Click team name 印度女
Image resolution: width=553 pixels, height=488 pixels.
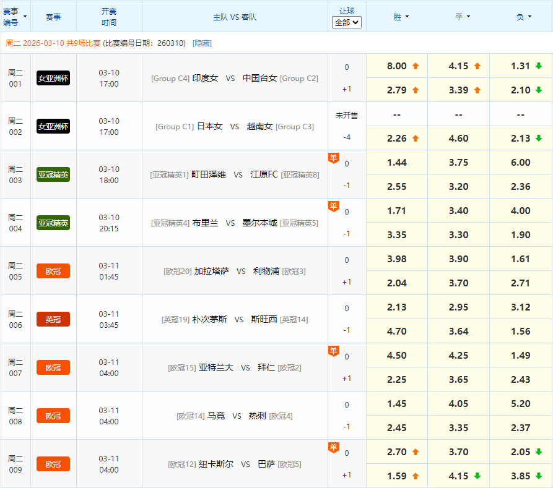point(205,78)
